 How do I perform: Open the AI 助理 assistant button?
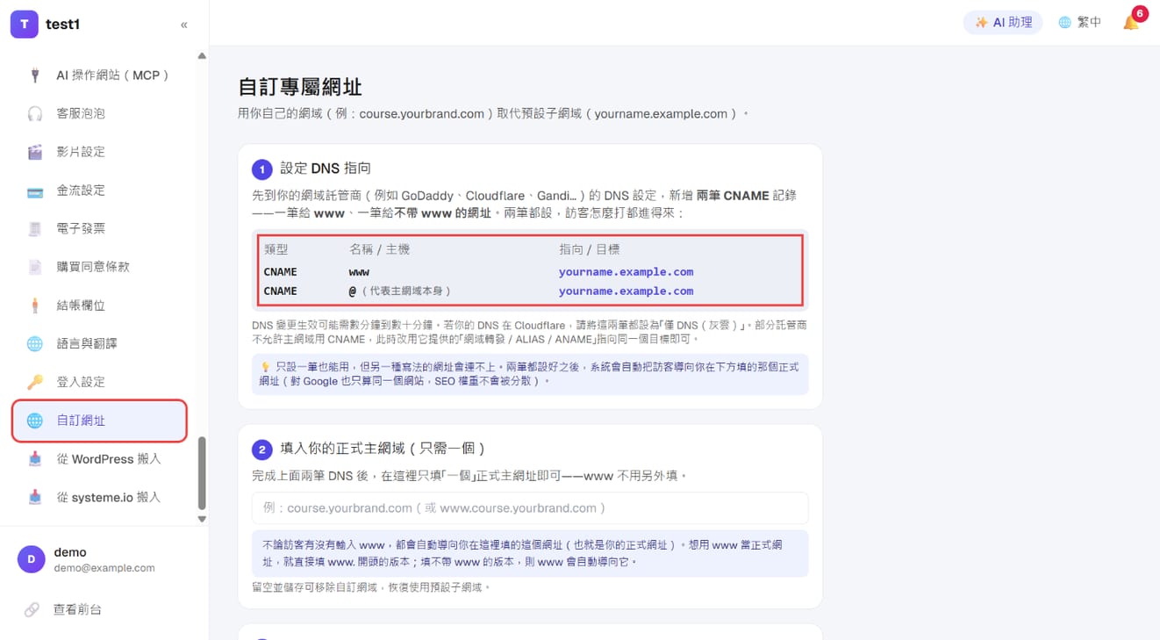tap(1003, 23)
